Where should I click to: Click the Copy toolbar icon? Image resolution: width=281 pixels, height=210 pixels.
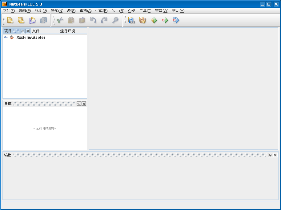[x=71, y=20]
